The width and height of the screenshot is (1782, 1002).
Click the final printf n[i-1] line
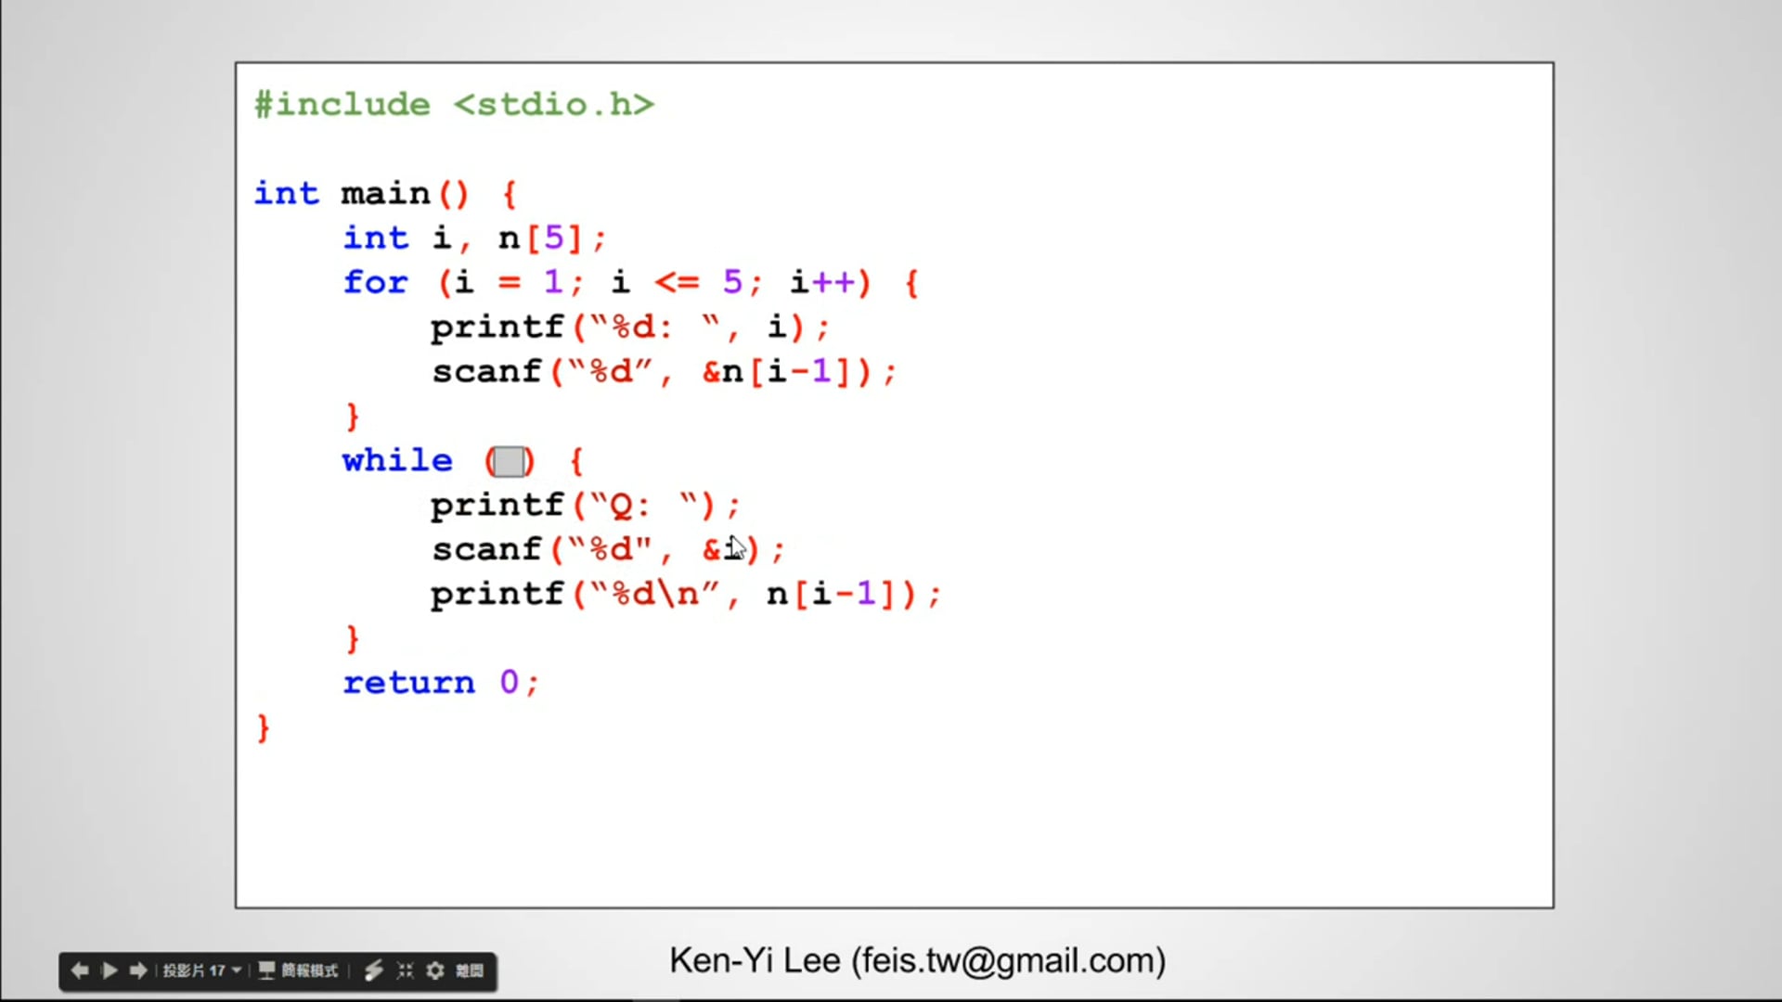point(685,594)
